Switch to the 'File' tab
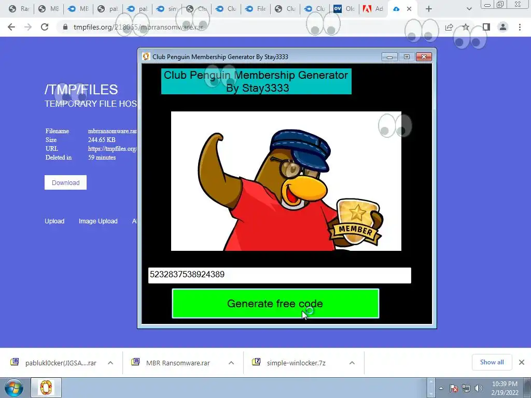This screenshot has height=398, width=531. (256, 9)
